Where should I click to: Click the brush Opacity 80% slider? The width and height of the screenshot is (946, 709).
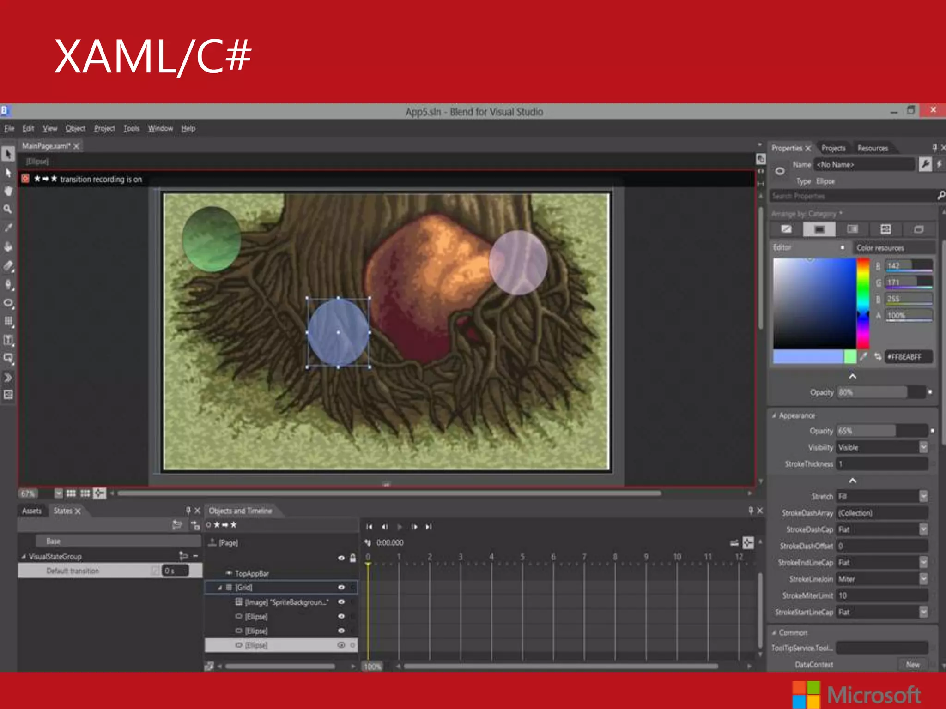[881, 392]
